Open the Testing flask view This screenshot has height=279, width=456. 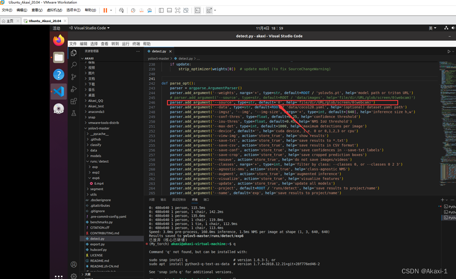point(74,113)
